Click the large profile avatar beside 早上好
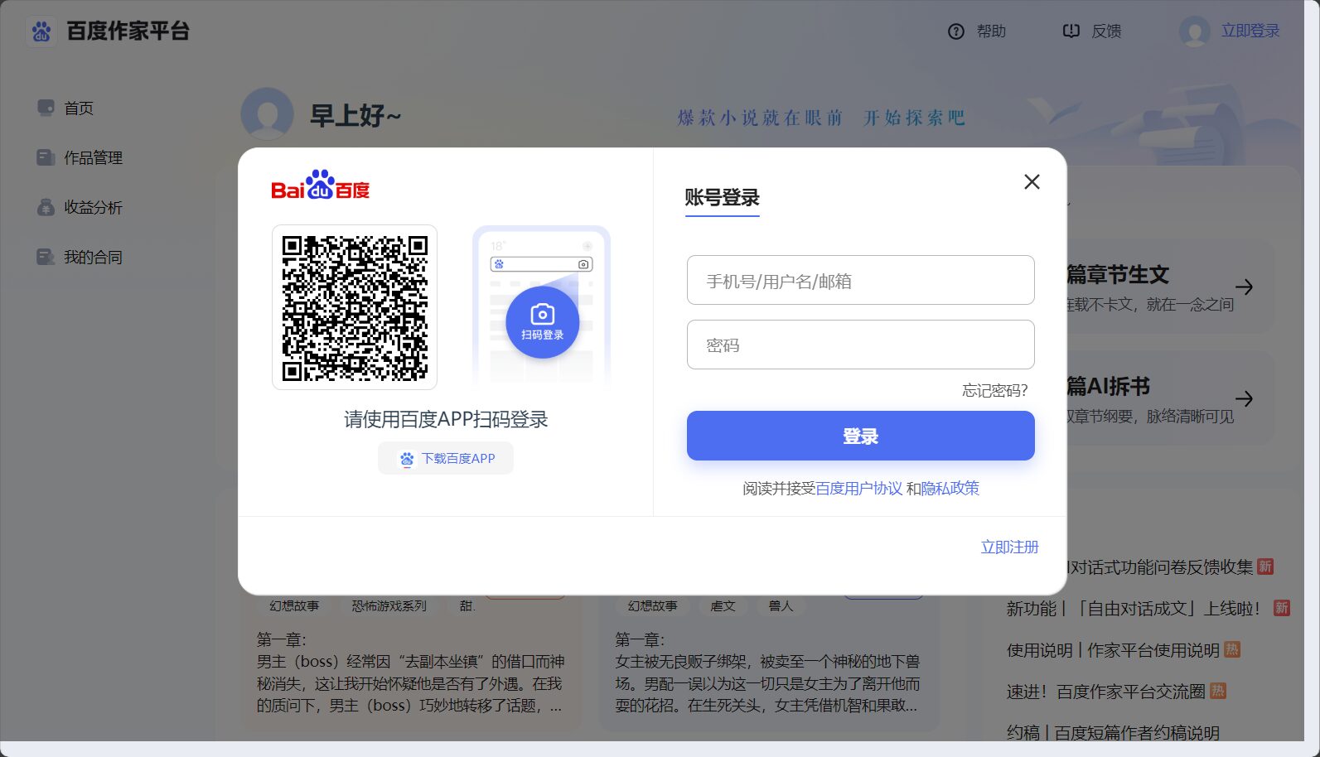Screen dimensions: 1320x757 click(268, 114)
